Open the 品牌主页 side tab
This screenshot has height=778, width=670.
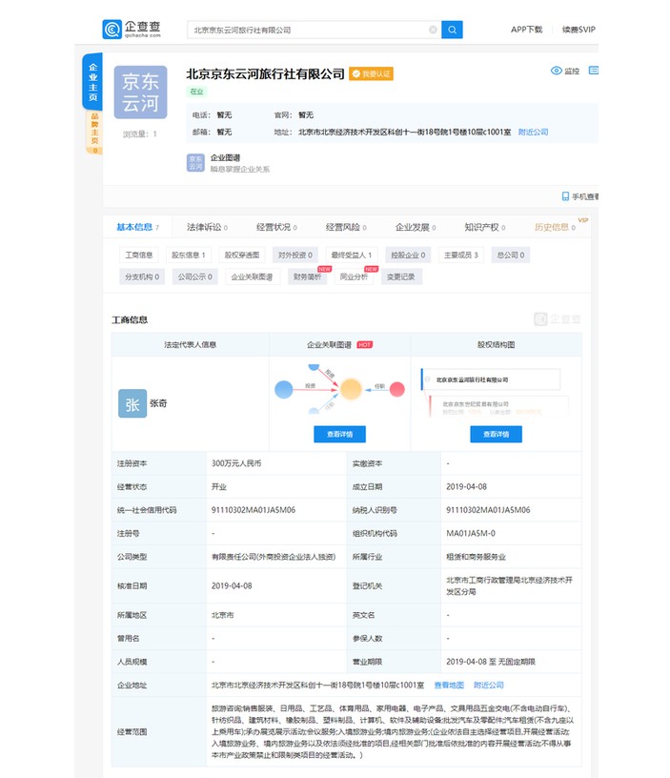point(94,132)
